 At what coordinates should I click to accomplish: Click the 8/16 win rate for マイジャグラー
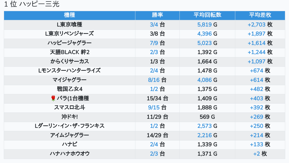[x=154, y=80]
